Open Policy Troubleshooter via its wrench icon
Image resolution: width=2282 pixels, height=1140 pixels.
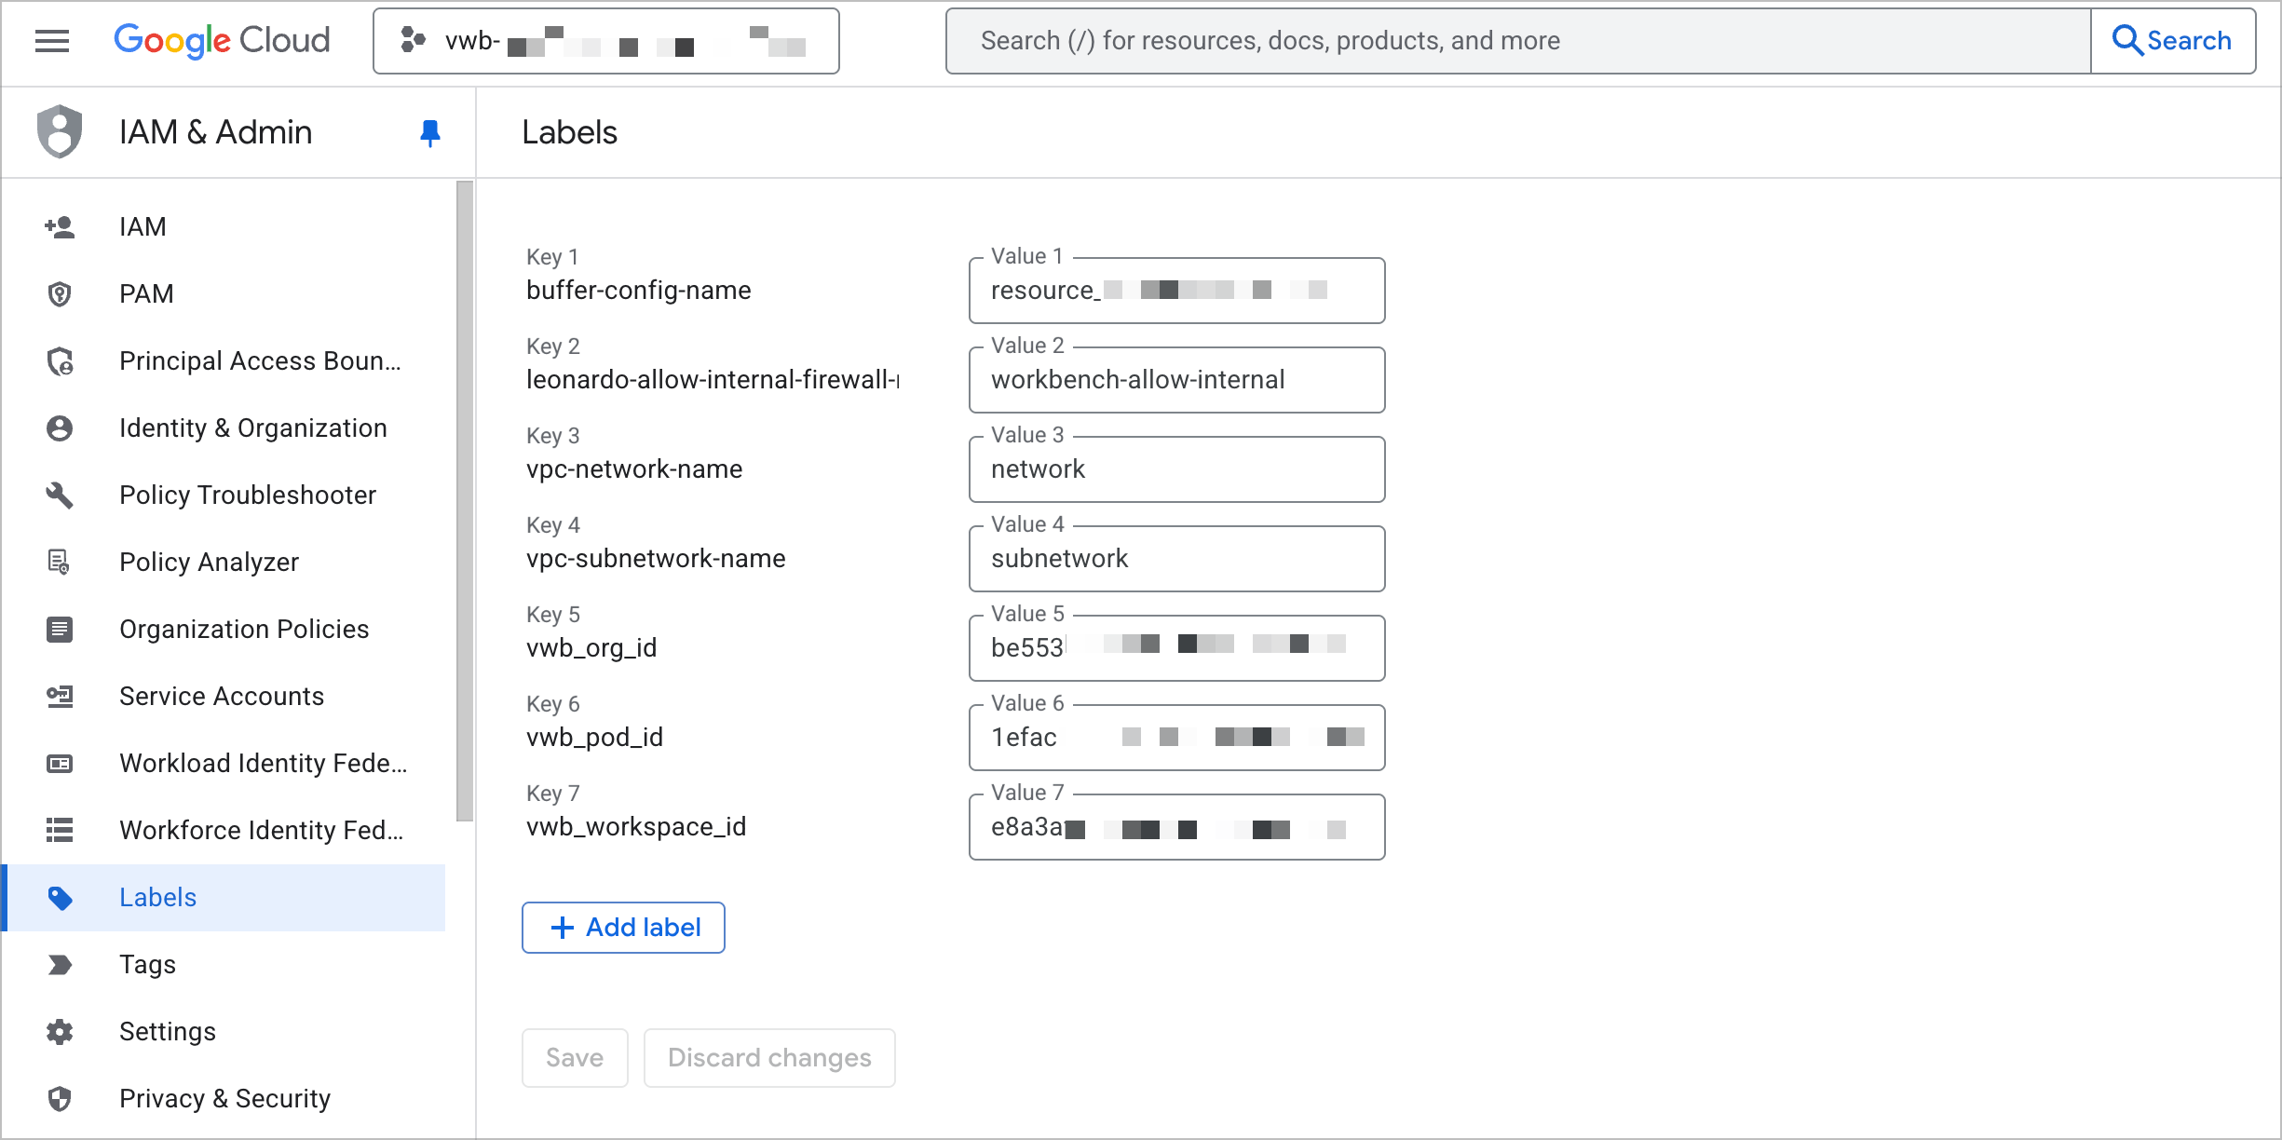coord(60,495)
